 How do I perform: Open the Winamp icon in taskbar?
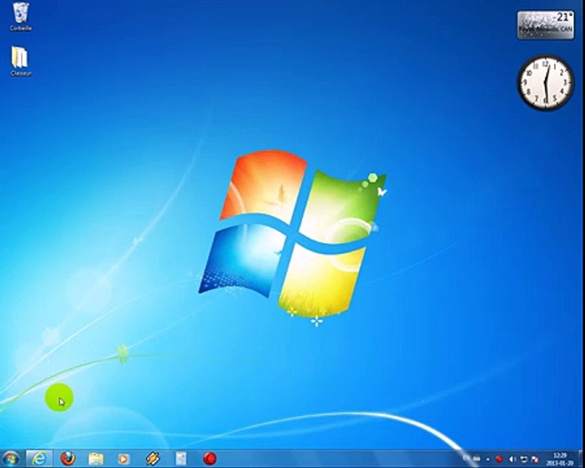click(153, 459)
